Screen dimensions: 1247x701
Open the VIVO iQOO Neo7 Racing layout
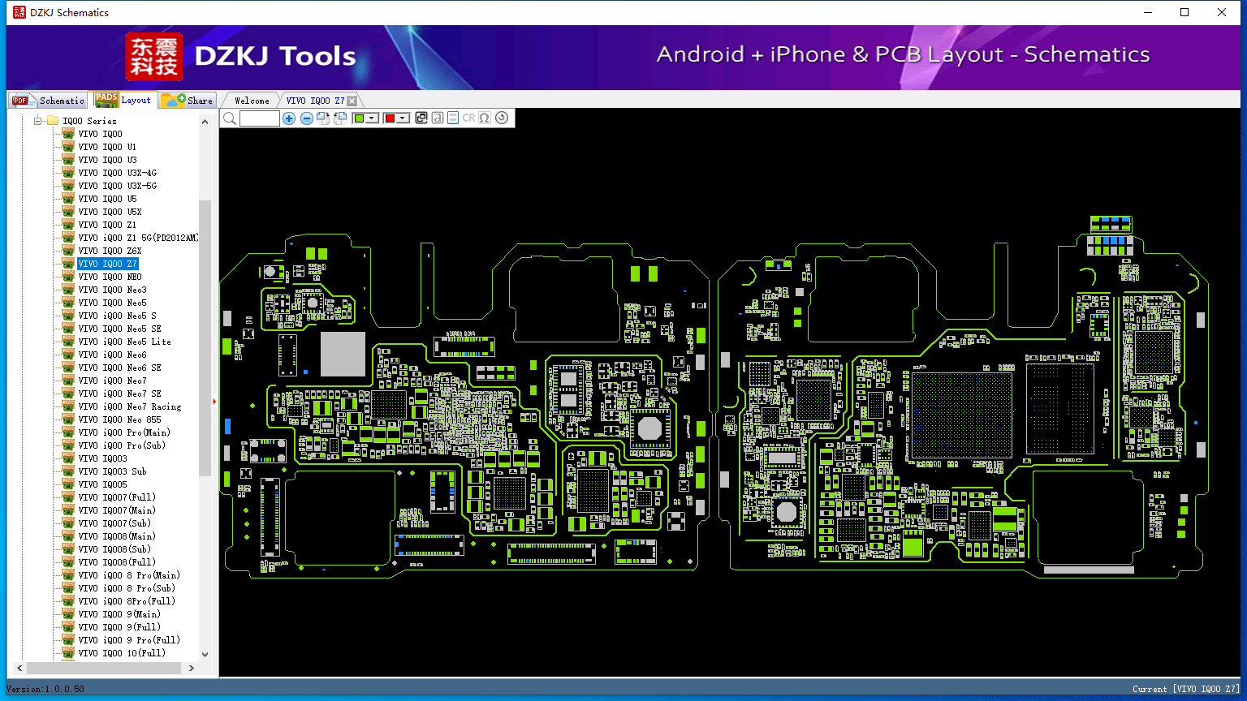[130, 406]
